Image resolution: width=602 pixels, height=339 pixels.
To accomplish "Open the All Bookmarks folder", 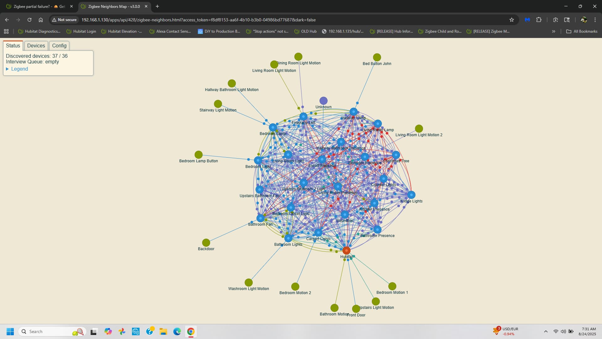I will coord(582,31).
